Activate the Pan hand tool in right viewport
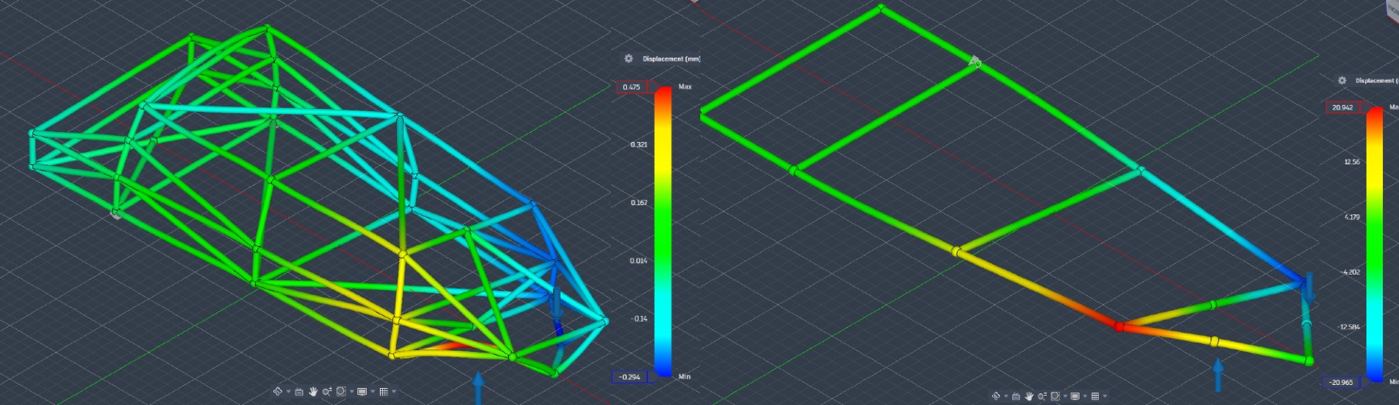Image resolution: width=1399 pixels, height=405 pixels. coord(1029,396)
